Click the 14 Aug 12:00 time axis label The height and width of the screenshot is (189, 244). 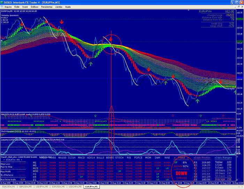[55, 183]
